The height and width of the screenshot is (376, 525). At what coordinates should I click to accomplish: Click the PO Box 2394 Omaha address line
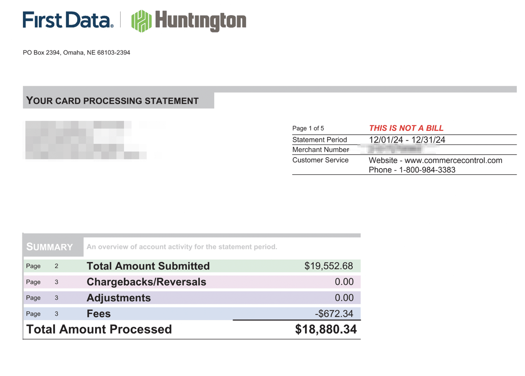(76, 52)
